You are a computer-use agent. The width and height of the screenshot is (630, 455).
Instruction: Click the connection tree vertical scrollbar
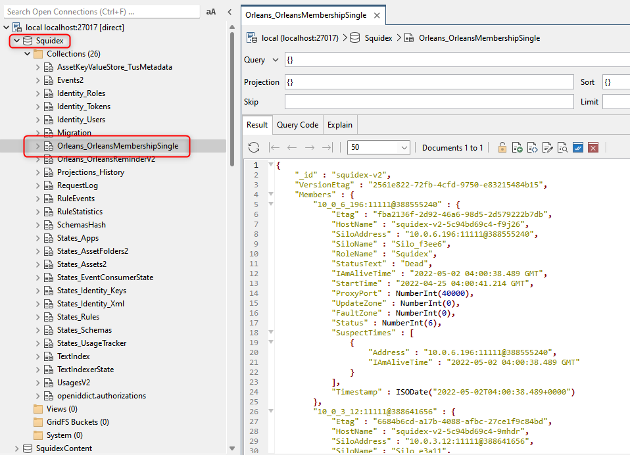(x=232, y=99)
